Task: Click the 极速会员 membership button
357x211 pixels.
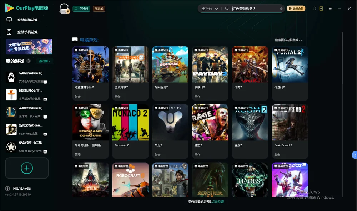Action: (296, 9)
